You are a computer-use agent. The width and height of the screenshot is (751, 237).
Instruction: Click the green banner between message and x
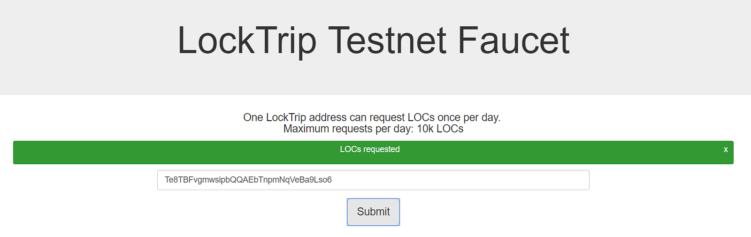tap(563, 153)
